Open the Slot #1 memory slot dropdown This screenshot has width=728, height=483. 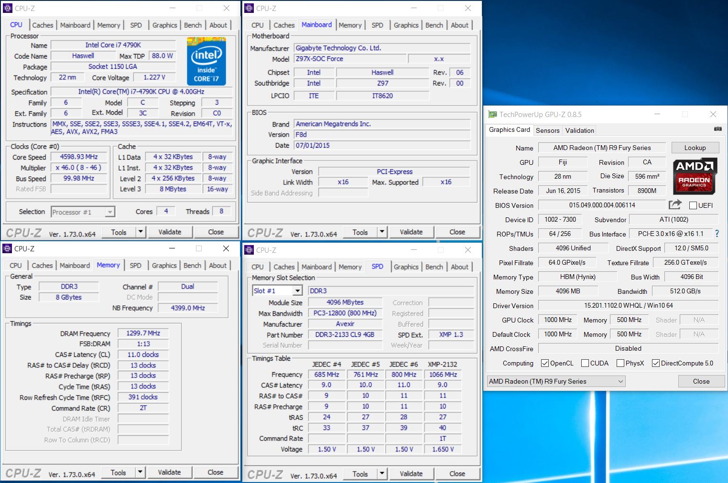coord(277,290)
